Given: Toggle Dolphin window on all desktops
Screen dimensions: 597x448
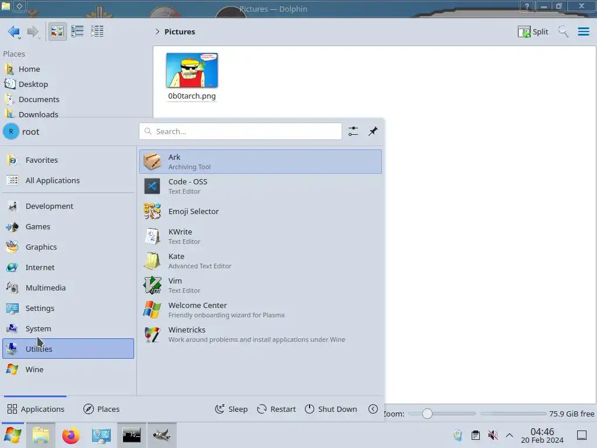Looking at the screenshot, I should (x=19, y=5).
